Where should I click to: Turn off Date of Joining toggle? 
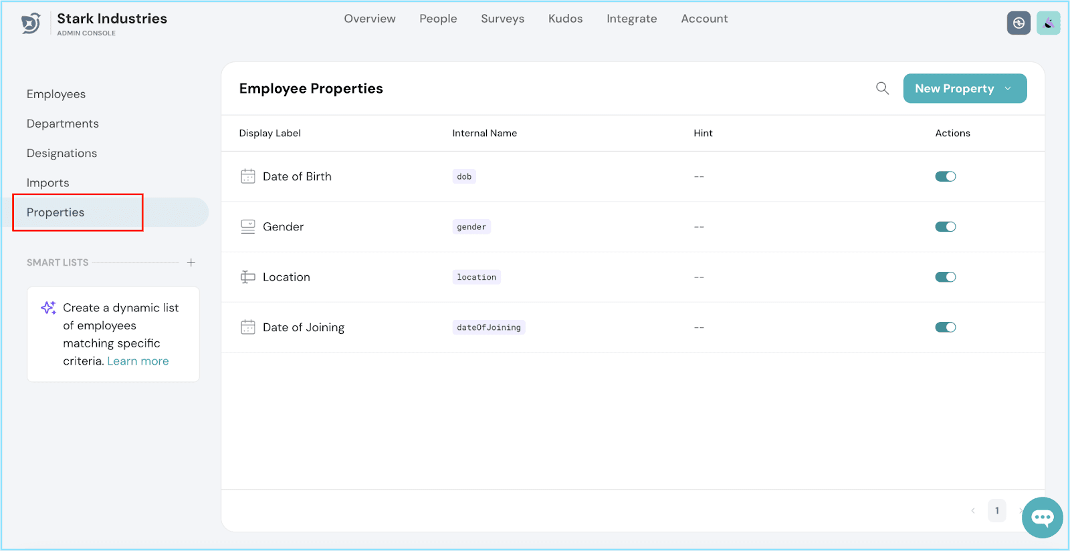point(945,327)
